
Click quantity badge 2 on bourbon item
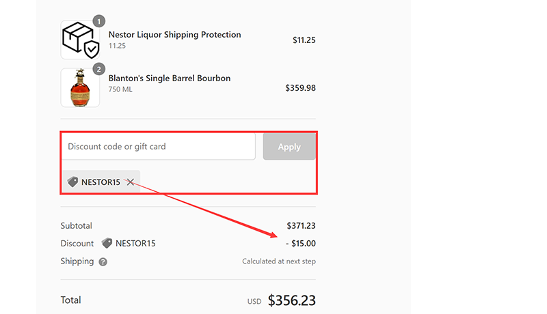(98, 69)
